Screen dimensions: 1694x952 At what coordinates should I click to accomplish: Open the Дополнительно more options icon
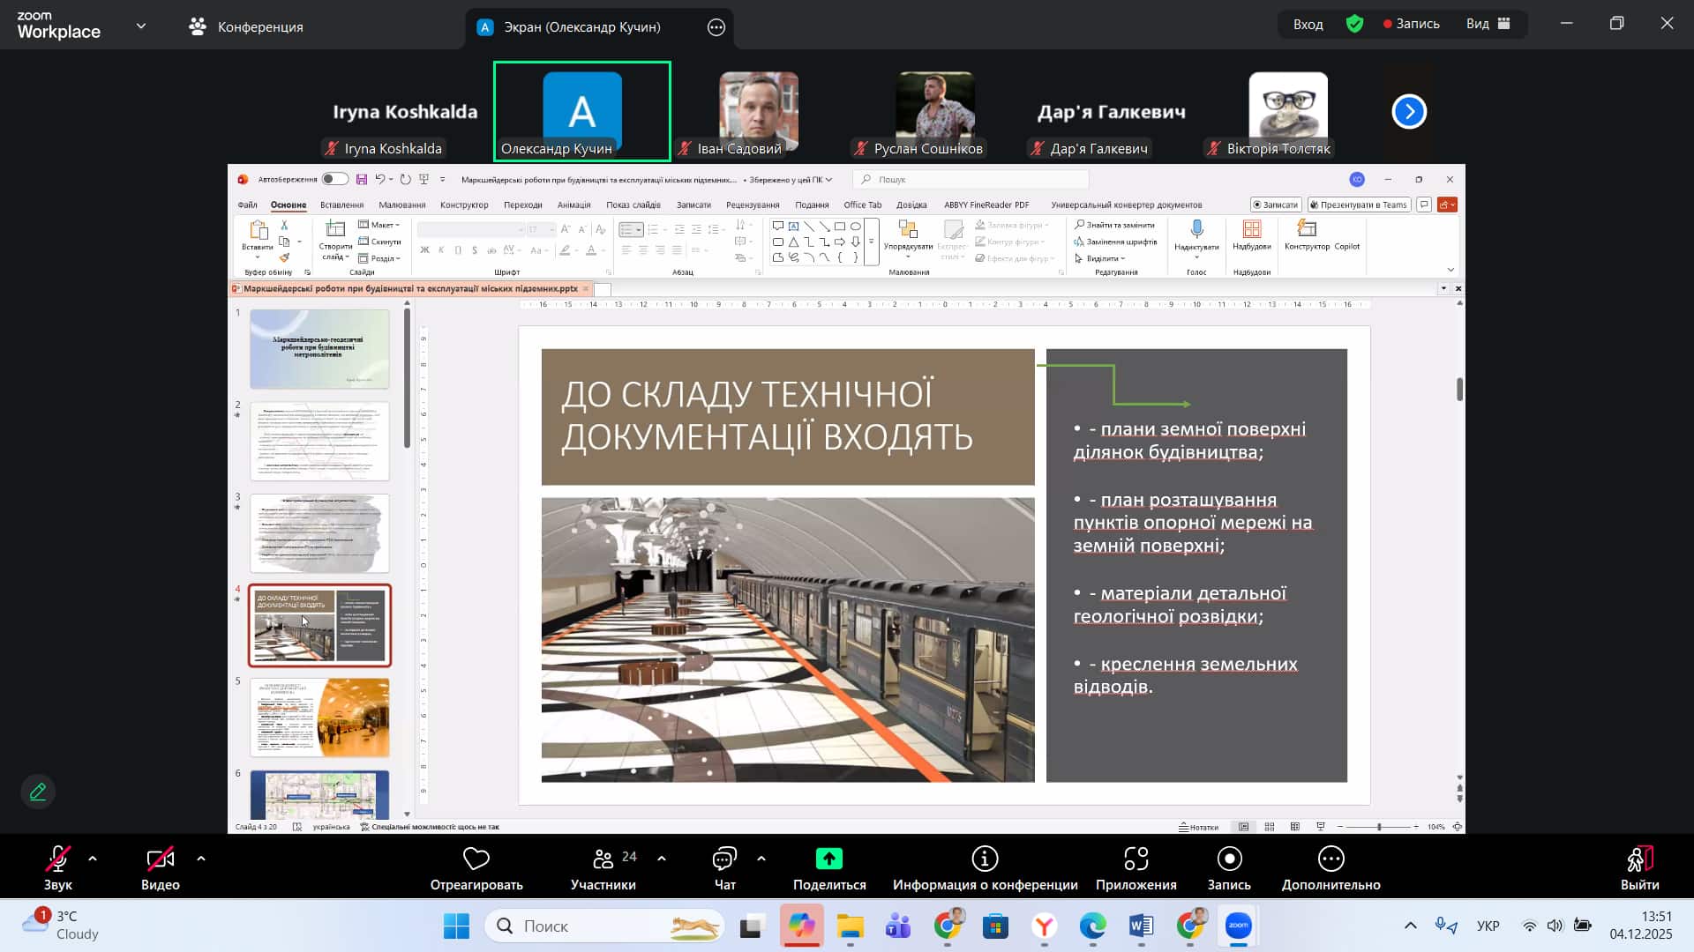(x=1330, y=859)
